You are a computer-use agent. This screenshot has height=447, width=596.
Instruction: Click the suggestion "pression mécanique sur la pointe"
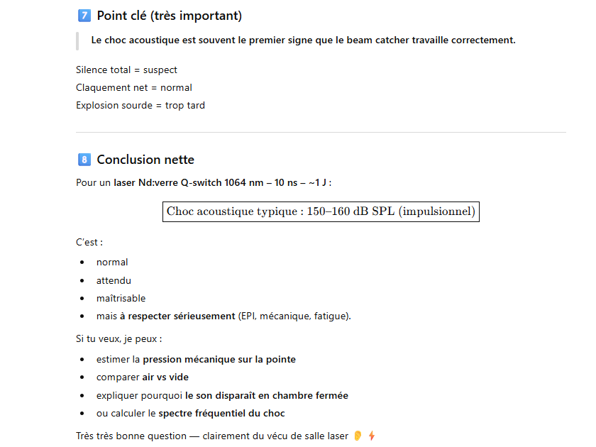click(x=219, y=360)
